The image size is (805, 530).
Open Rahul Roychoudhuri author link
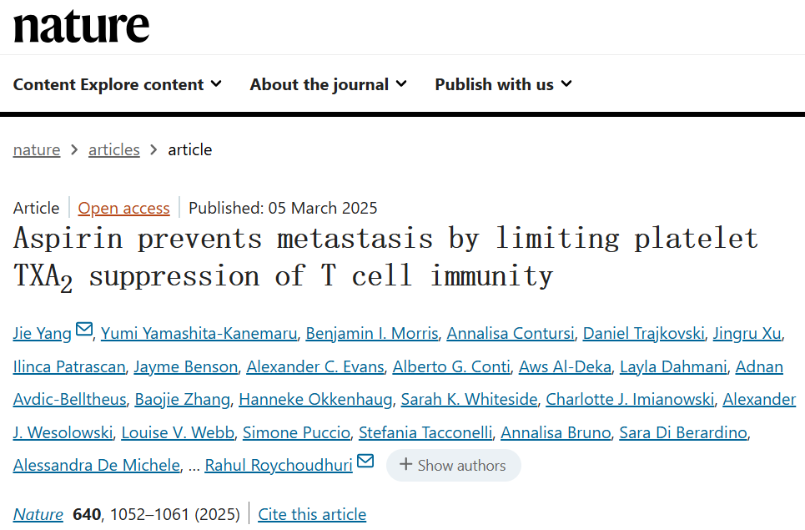point(279,466)
